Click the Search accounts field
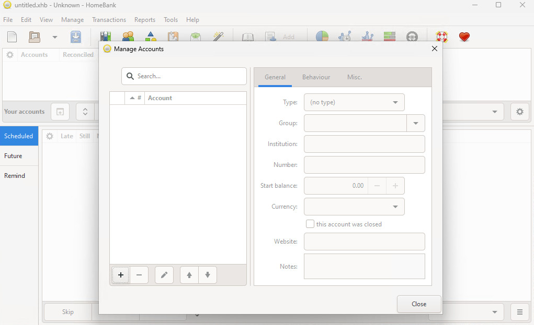This screenshot has height=325, width=534. click(x=184, y=76)
